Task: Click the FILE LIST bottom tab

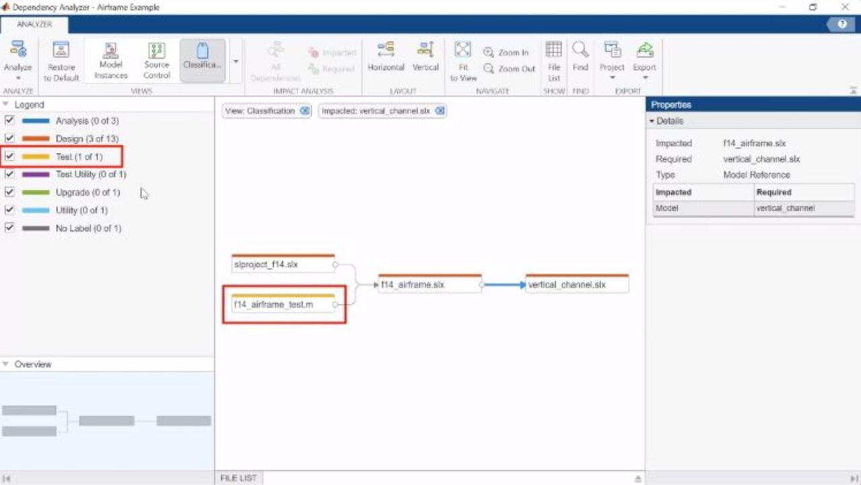Action: [239, 478]
